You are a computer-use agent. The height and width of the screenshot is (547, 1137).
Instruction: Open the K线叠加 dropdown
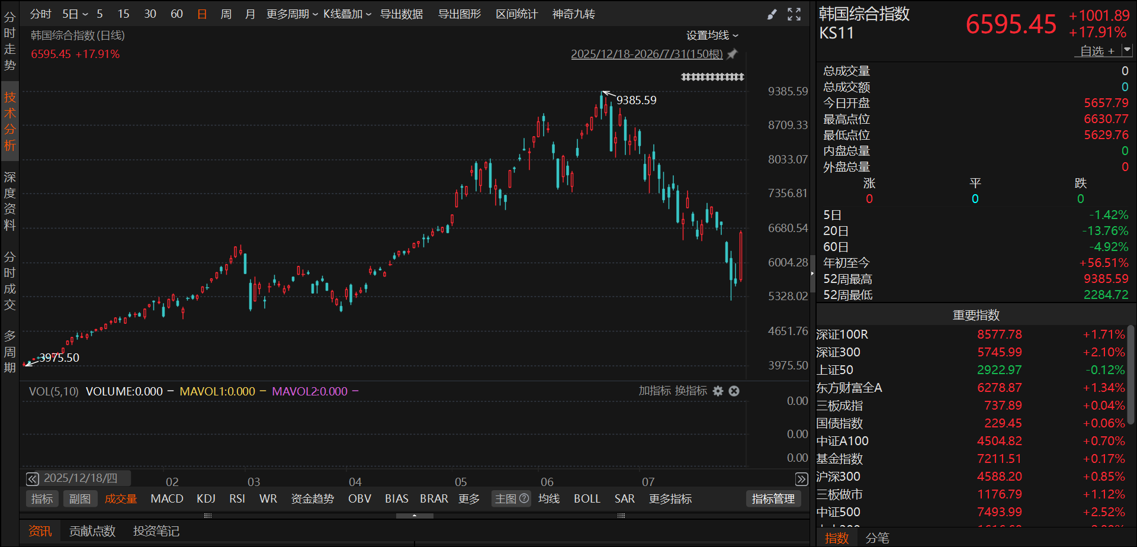pos(347,14)
